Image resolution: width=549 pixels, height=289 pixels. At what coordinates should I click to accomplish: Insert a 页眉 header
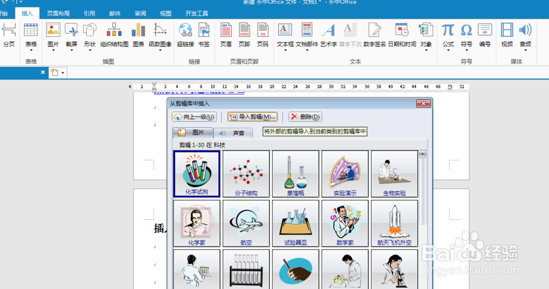(x=226, y=35)
